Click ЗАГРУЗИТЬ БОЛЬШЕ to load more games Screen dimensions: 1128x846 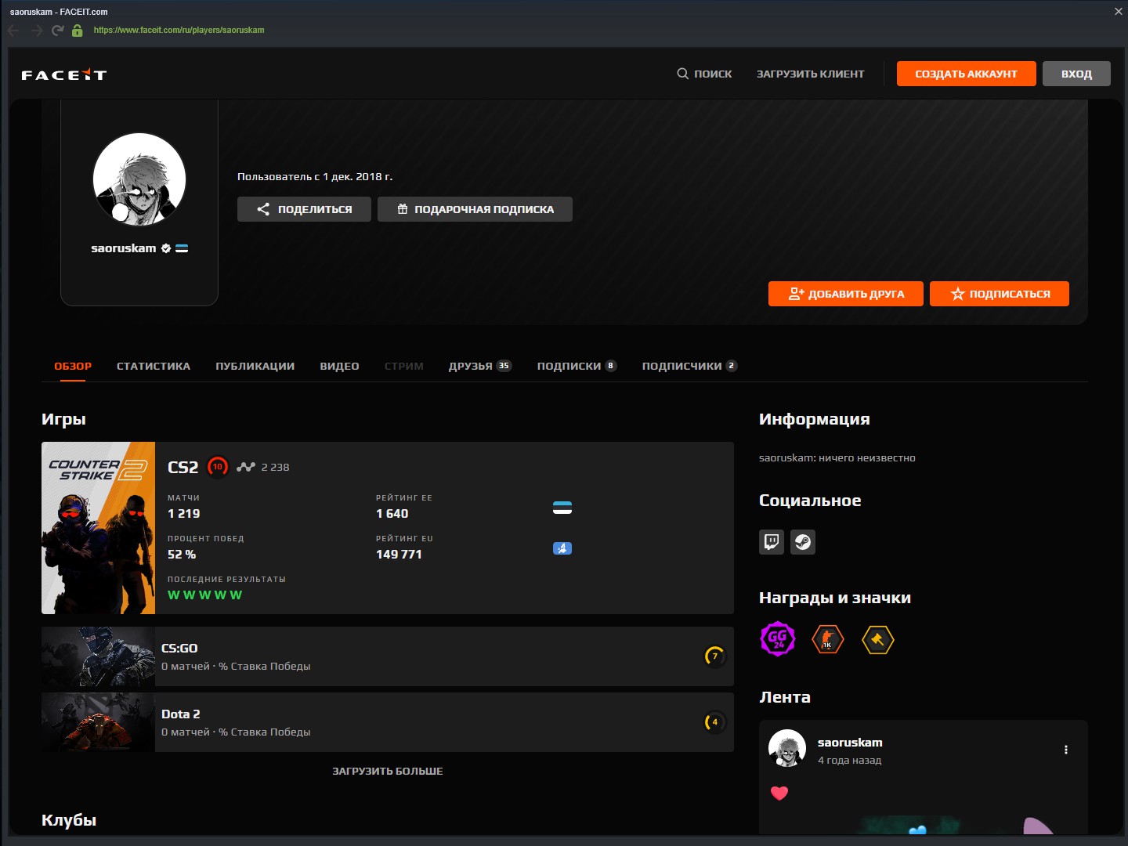388,772
